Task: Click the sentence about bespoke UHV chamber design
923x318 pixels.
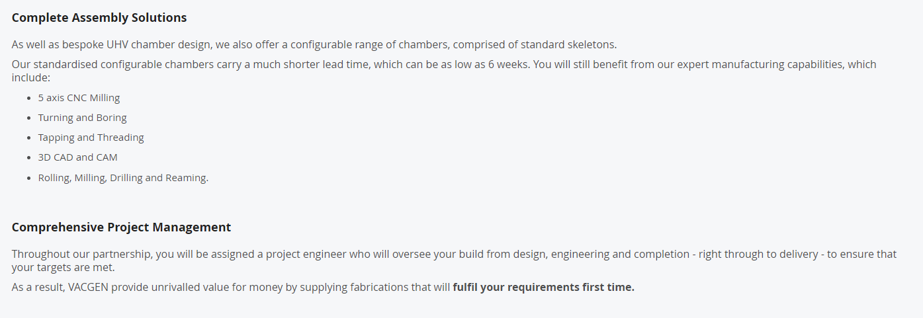Action: [x=314, y=45]
